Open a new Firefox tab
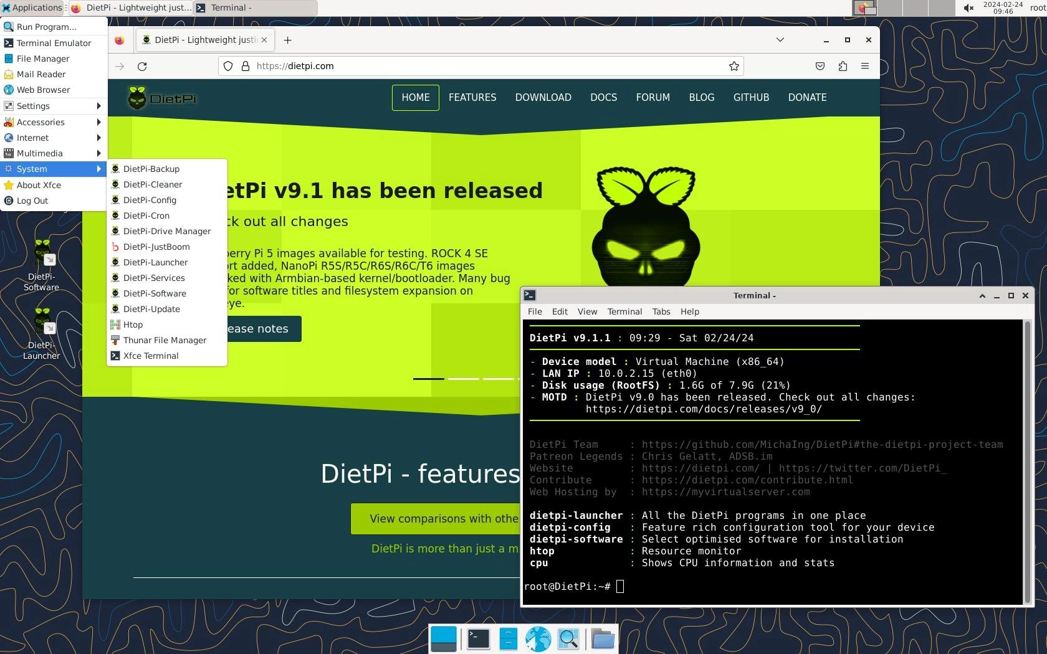Screen dimensions: 1047x654 pyautogui.click(x=287, y=40)
